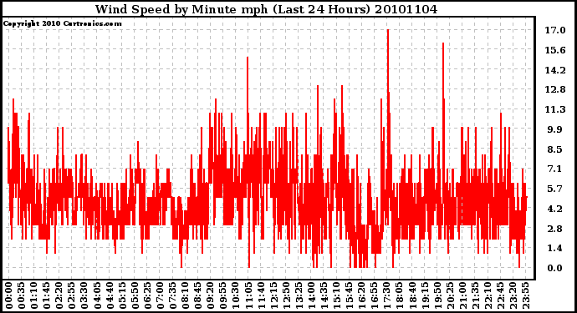Screen dimensions: 577x313
Task: Click the 18:40 time axis label
Action: [x=413, y=296]
